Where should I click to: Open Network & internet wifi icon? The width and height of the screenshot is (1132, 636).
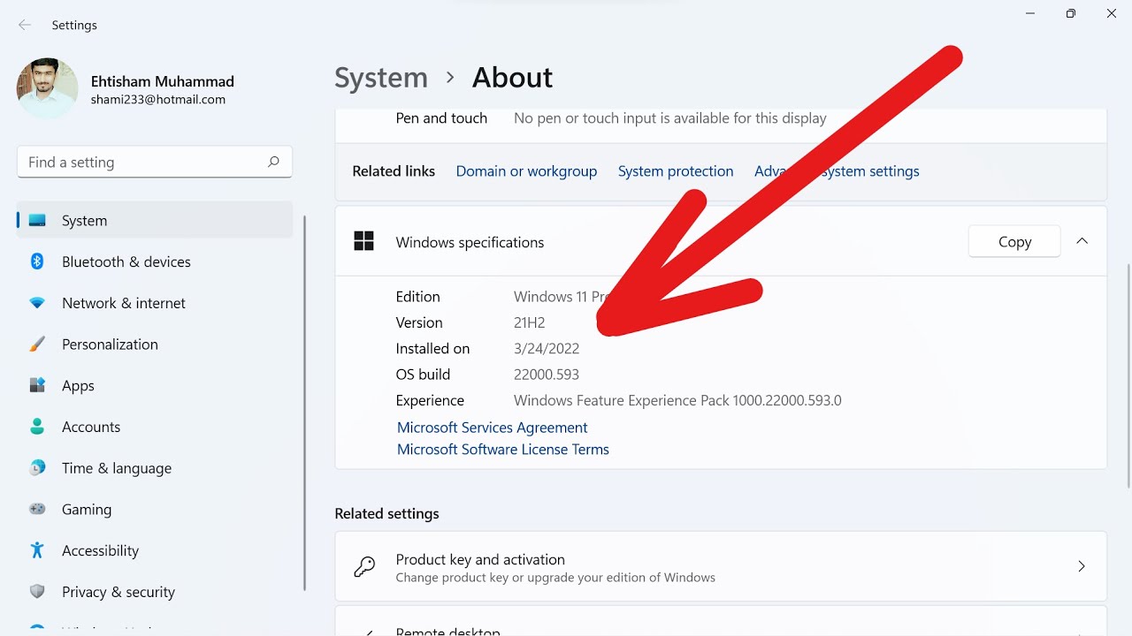click(x=37, y=303)
